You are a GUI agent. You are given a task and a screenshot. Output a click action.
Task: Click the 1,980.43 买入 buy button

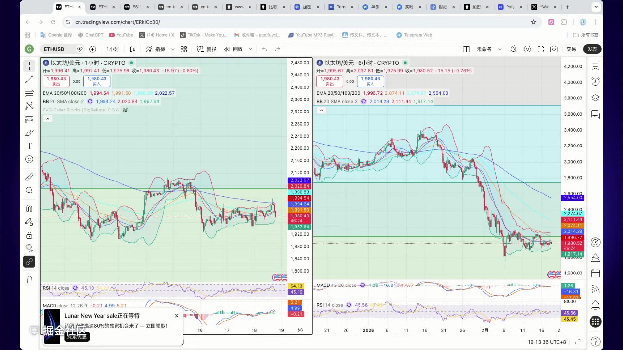coord(97,81)
